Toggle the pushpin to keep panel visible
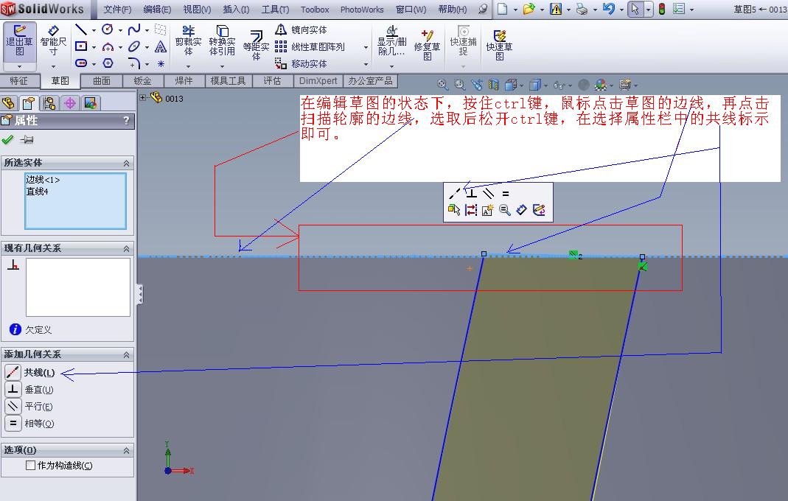Viewport: 788px width, 501px height. tap(27, 140)
